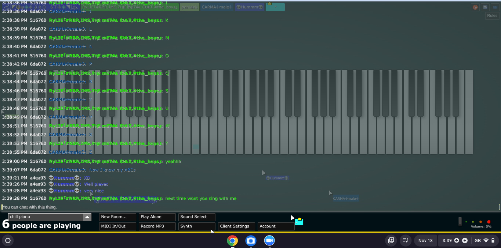This screenshot has height=248, width=501.
Task: Click chat message 'yeahhh'
Action: click(x=173, y=162)
